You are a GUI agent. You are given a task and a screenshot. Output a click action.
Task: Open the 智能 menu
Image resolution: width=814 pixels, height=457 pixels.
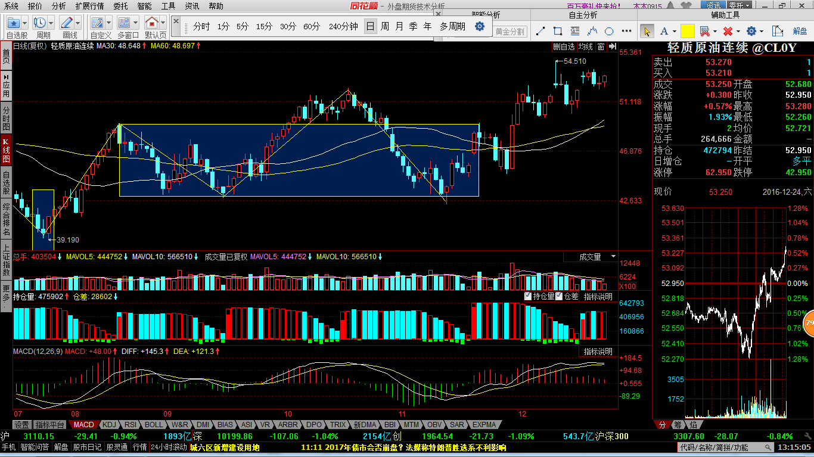144,6
